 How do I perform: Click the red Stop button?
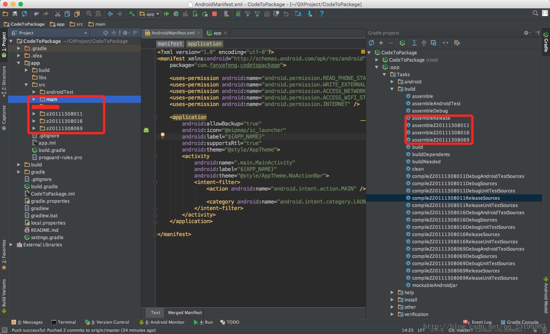[x=214, y=14]
